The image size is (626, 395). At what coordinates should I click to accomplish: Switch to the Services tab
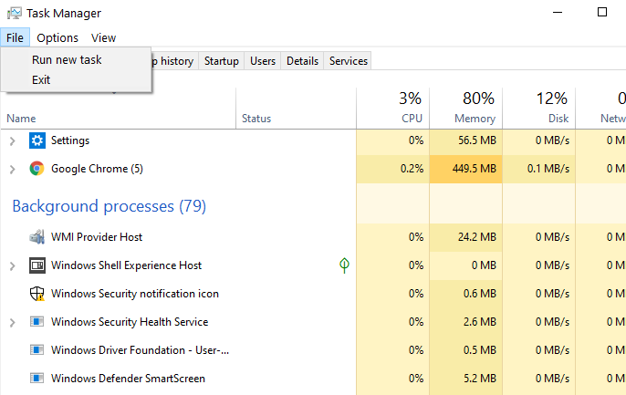[349, 61]
